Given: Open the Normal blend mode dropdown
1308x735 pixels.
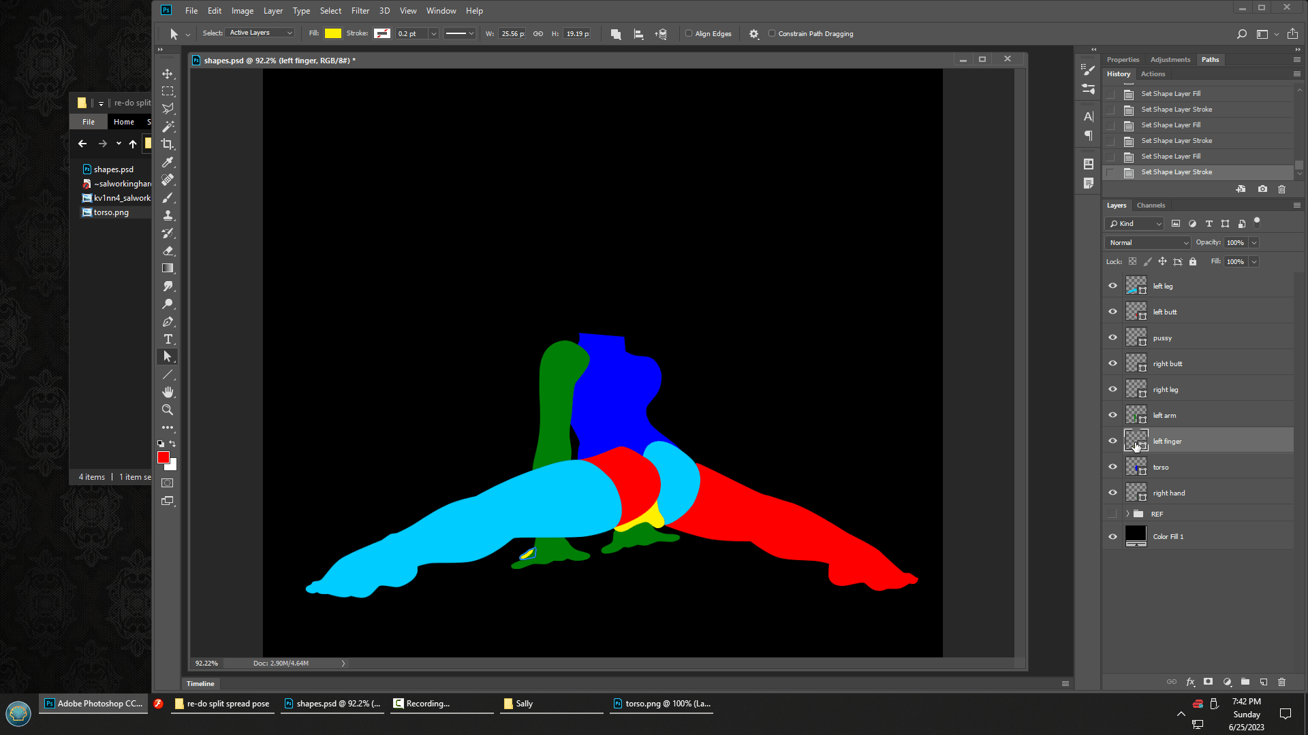Looking at the screenshot, I should pyautogui.click(x=1149, y=242).
